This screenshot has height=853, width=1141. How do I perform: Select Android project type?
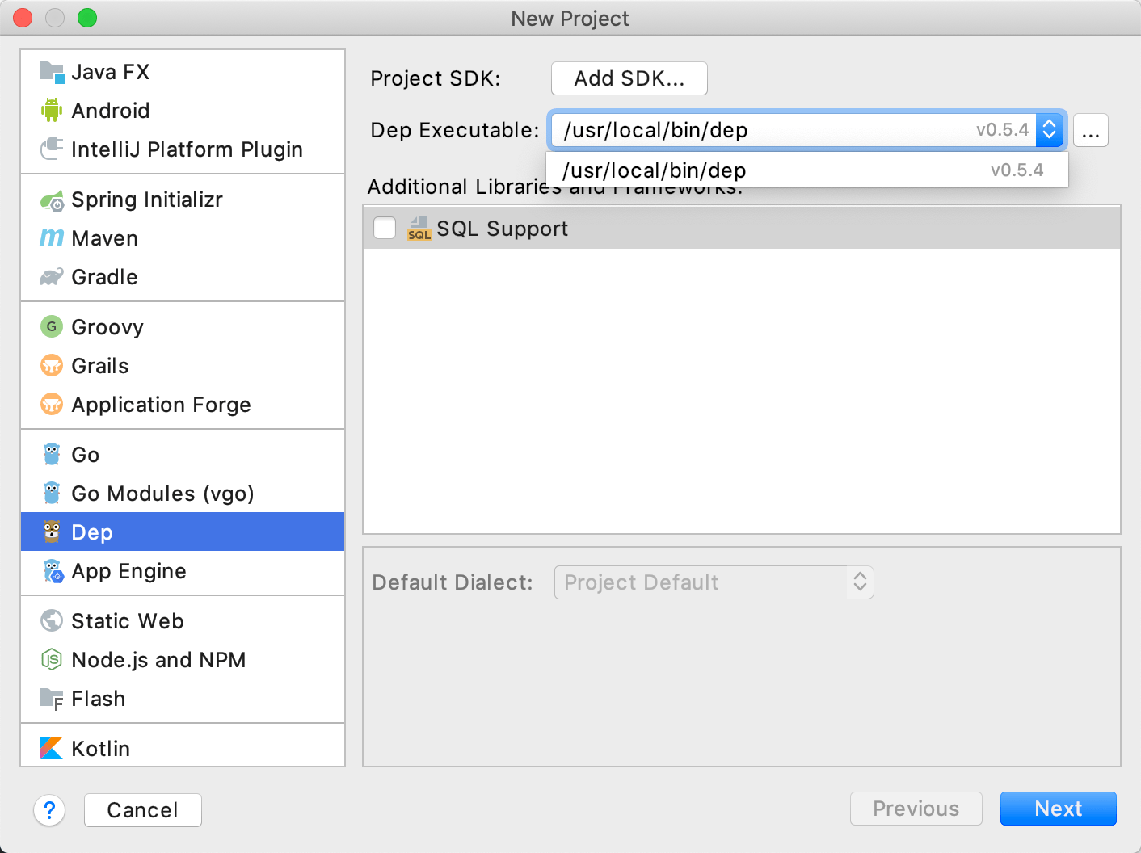click(183, 111)
